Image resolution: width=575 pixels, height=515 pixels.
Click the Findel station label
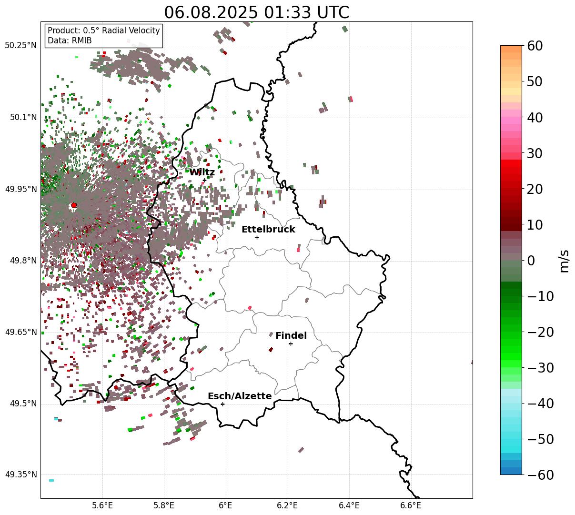pyautogui.click(x=291, y=335)
